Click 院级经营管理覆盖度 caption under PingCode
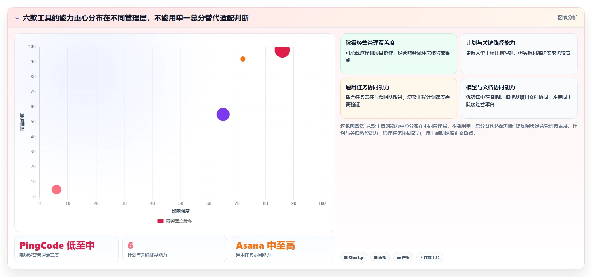The height and width of the screenshot is (277, 592). 39,255
